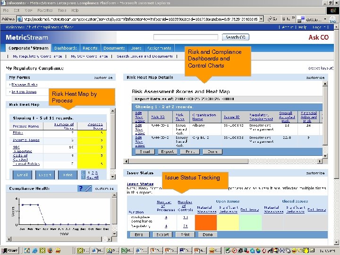The width and height of the screenshot is (340, 255).
Task: Sort by the Overall Adjusted Risk column header
Action: [287, 117]
